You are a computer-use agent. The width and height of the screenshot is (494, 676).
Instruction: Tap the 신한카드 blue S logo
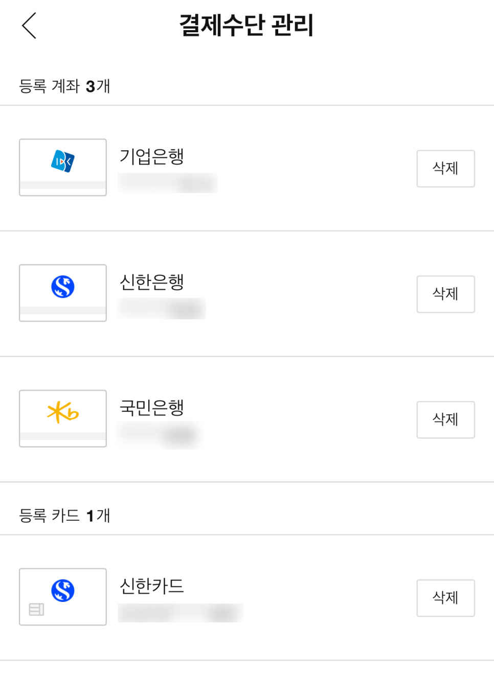63,591
